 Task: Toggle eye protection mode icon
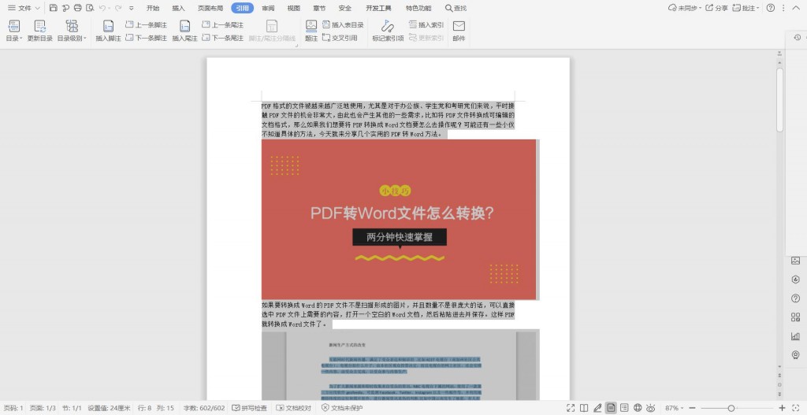[x=651, y=408]
